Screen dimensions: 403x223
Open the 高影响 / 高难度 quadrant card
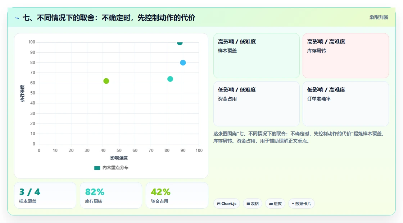click(x=346, y=56)
